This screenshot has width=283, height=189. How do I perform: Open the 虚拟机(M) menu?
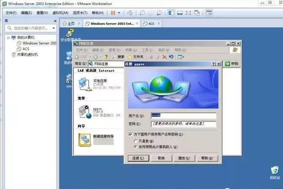[x=60, y=13]
